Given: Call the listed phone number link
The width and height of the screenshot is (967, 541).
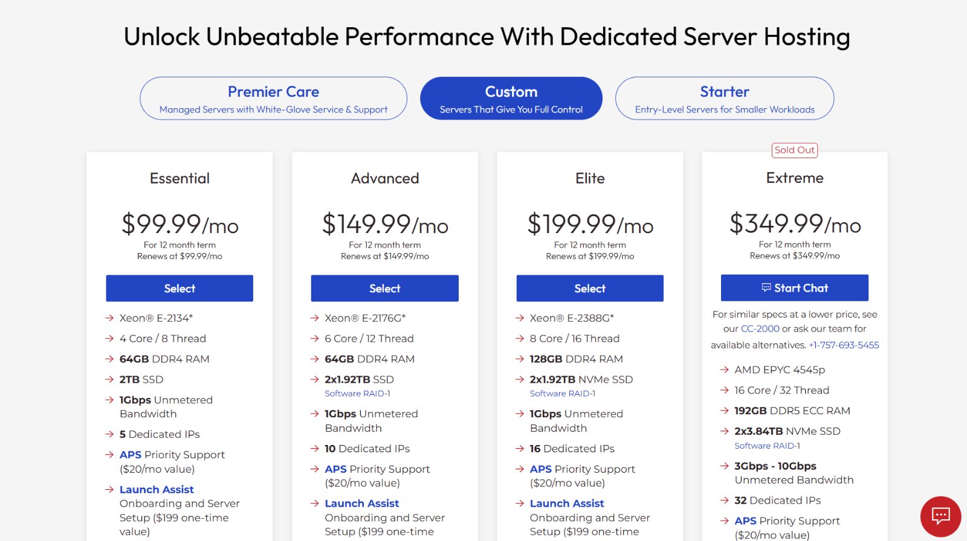Looking at the screenshot, I should 844,345.
